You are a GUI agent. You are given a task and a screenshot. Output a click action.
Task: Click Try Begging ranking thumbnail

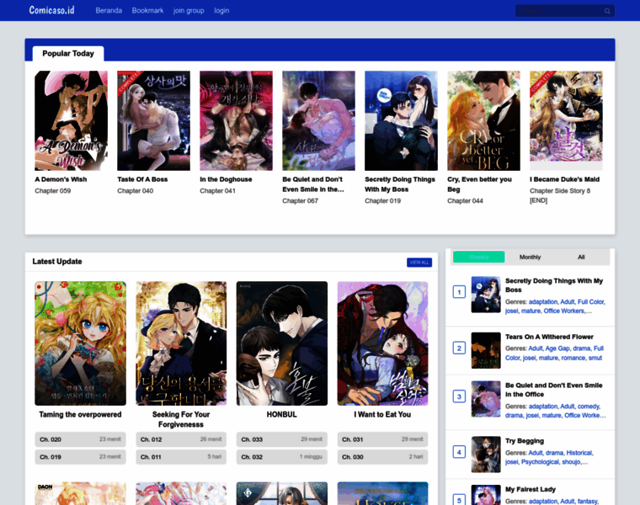pos(486,454)
